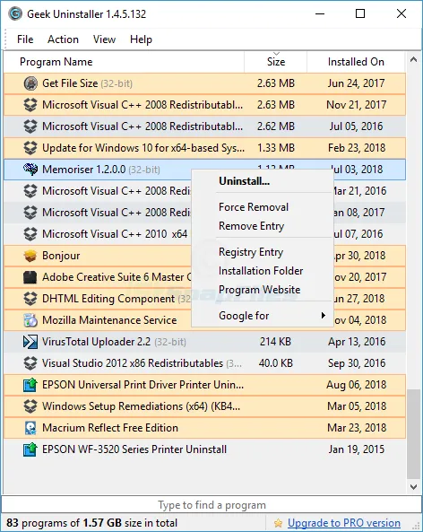Click the 83 programs total status text
This screenshot has width=423, height=532.
pos(91,523)
